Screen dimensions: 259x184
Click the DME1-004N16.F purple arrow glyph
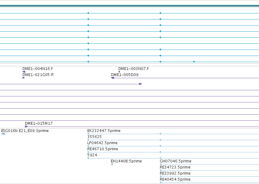coord(24,72)
